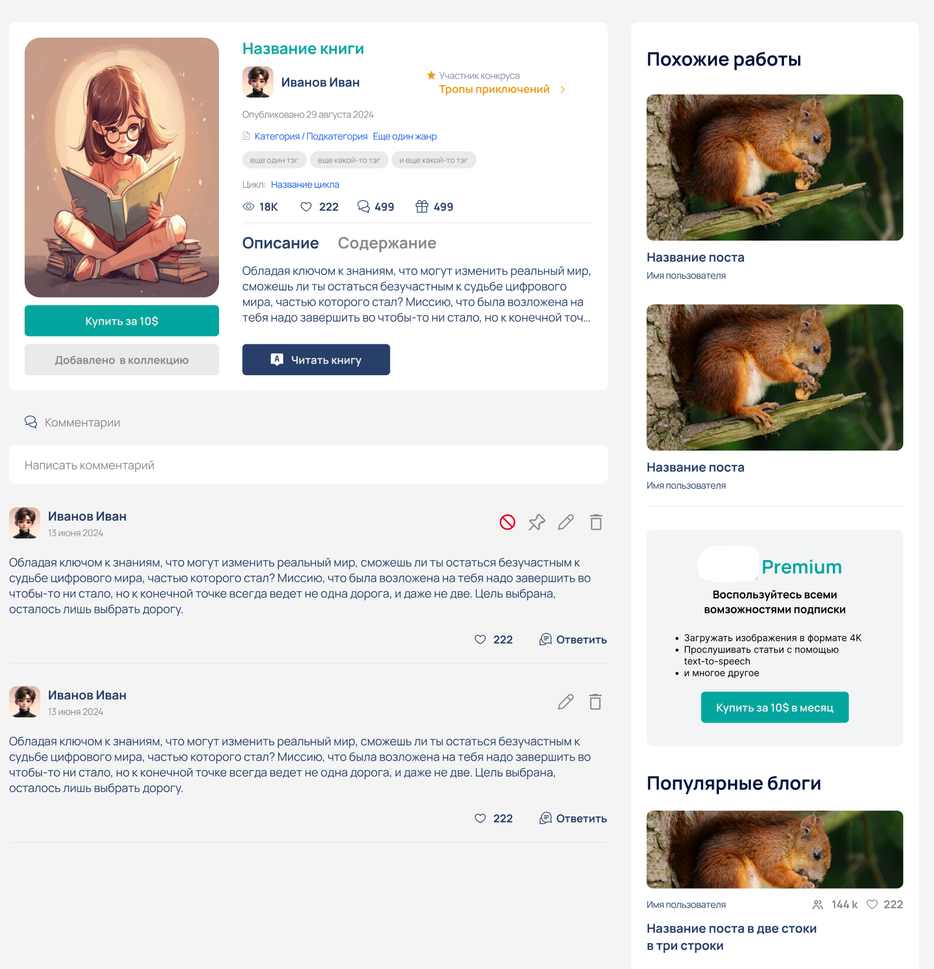This screenshot has width=934, height=969.
Task: Click the Написать комментарий input field
Action: (308, 465)
